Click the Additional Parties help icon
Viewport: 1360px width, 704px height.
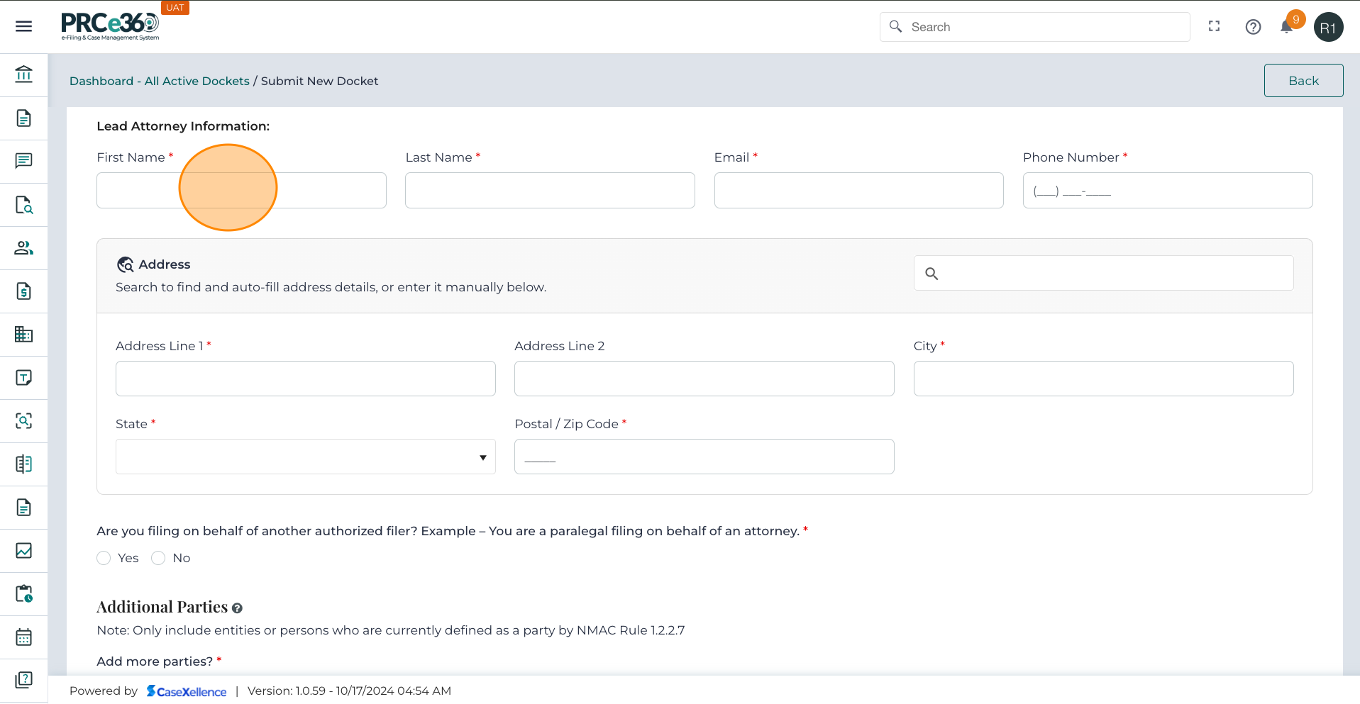tap(237, 608)
